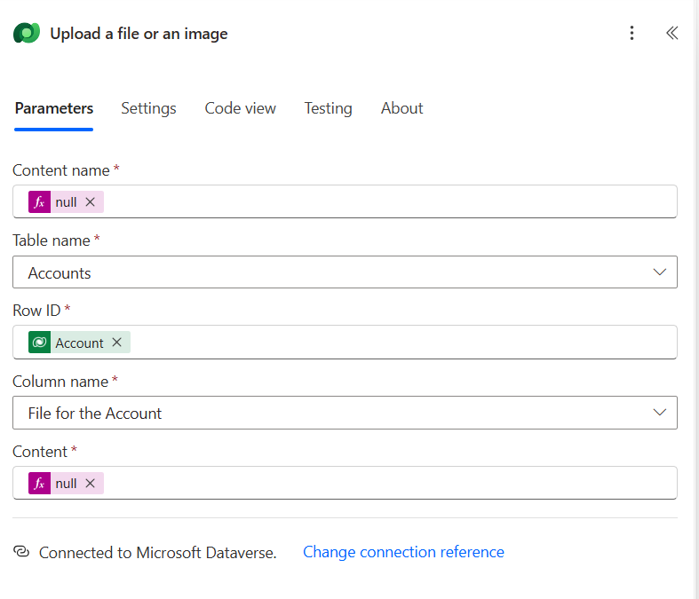
Task: Select the Parameters tab
Action: coord(54,108)
